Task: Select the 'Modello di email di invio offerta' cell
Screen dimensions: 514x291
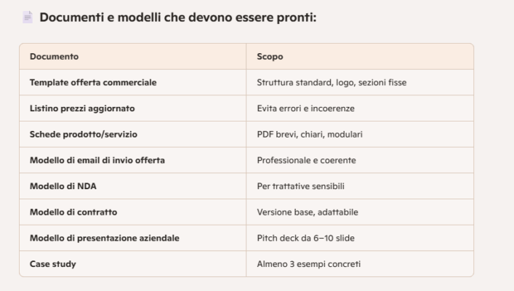Action: [97, 160]
